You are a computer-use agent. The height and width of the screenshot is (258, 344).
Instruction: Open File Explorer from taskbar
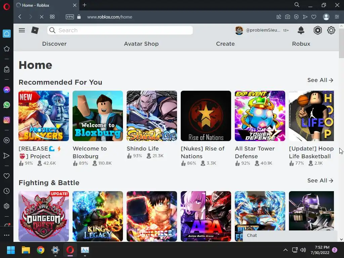pyautogui.click(x=26, y=250)
